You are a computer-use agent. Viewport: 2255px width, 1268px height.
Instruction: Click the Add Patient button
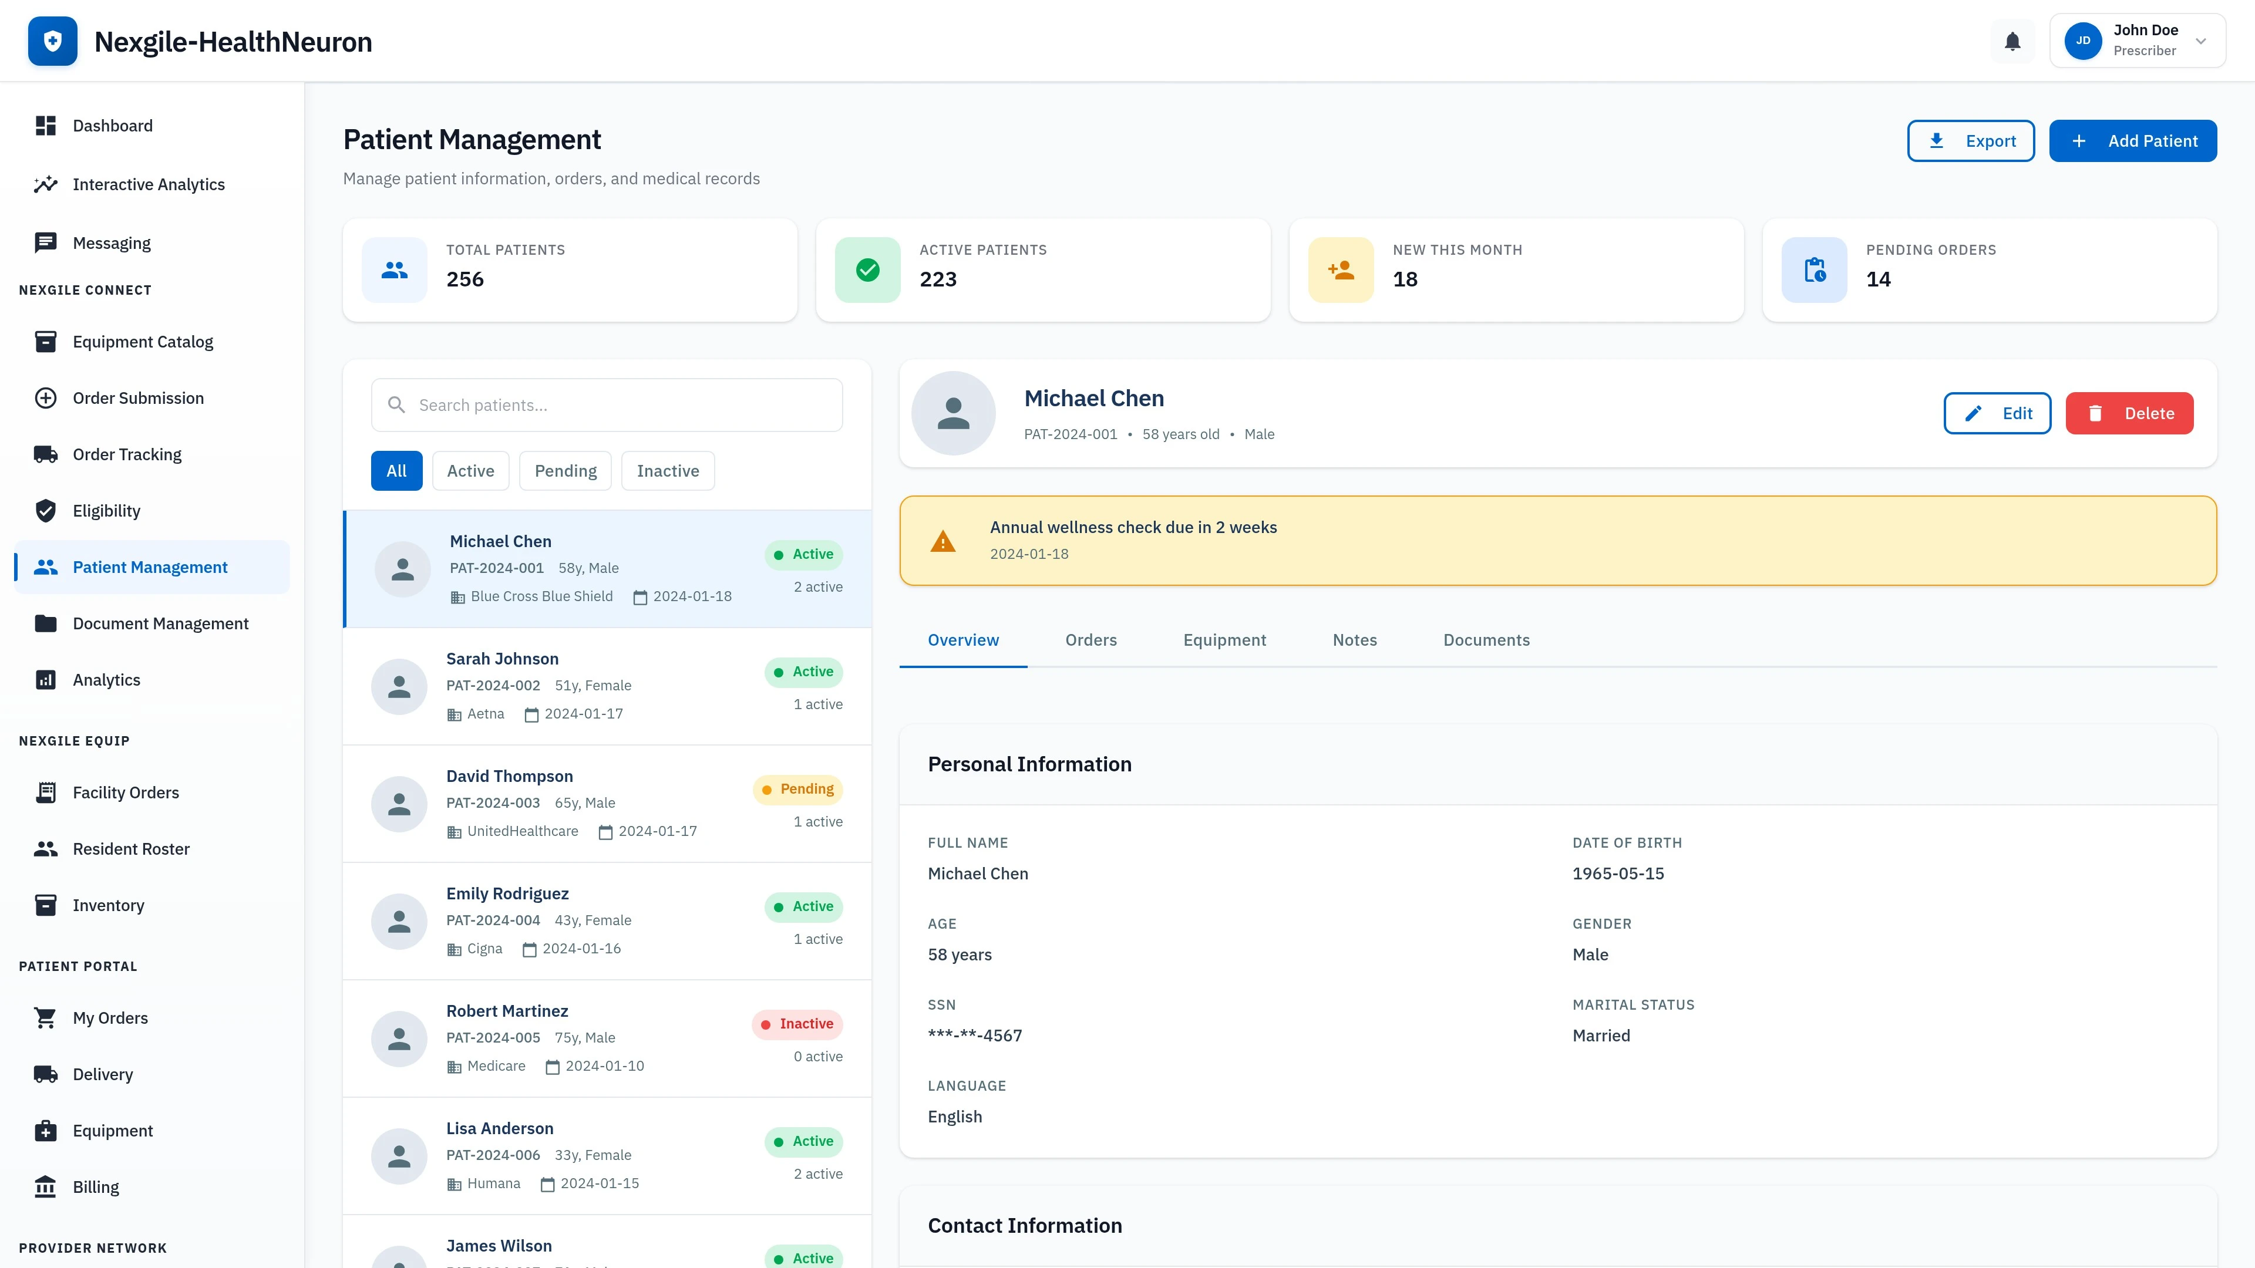pyautogui.click(x=2133, y=140)
